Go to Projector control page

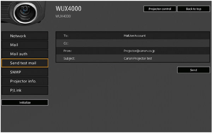pyautogui.click(x=160, y=9)
